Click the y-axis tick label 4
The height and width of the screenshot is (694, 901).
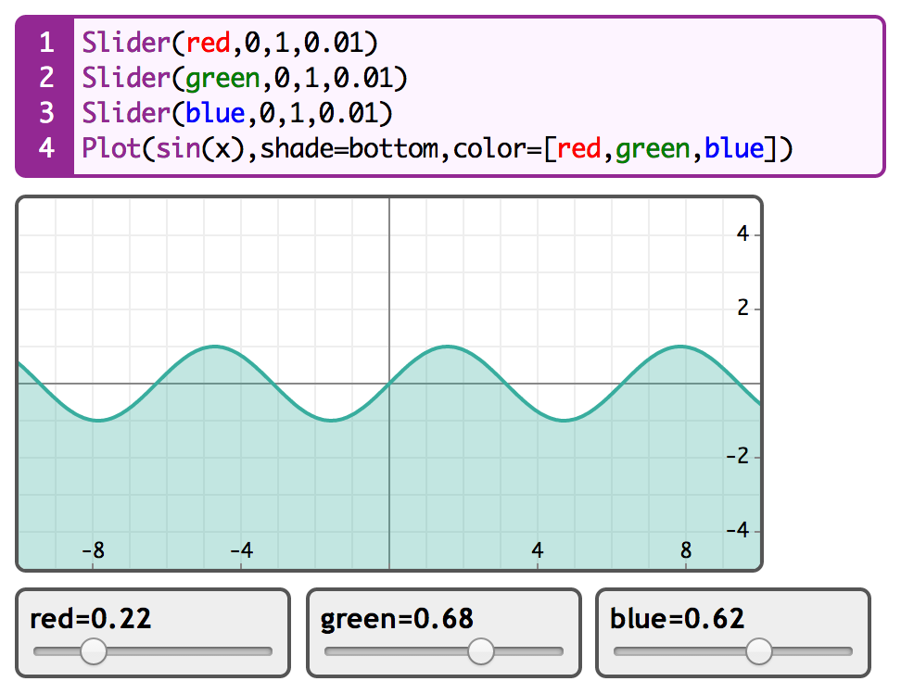tap(742, 234)
